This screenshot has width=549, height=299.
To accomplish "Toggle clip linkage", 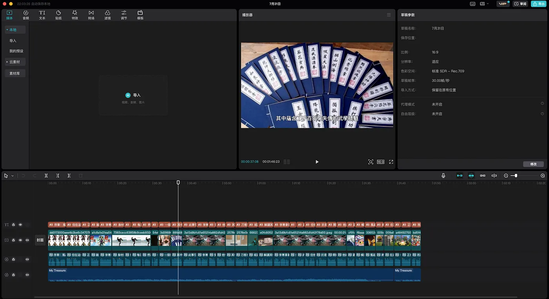I will (x=483, y=176).
